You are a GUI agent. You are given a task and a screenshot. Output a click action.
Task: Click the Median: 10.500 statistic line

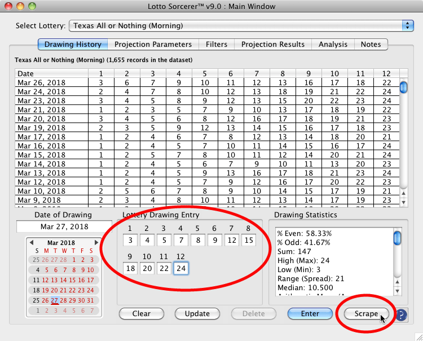(x=305, y=287)
